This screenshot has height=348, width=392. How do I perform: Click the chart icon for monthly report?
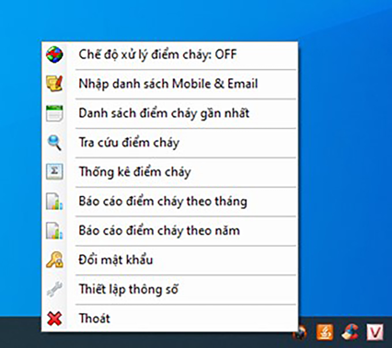pos(54,201)
